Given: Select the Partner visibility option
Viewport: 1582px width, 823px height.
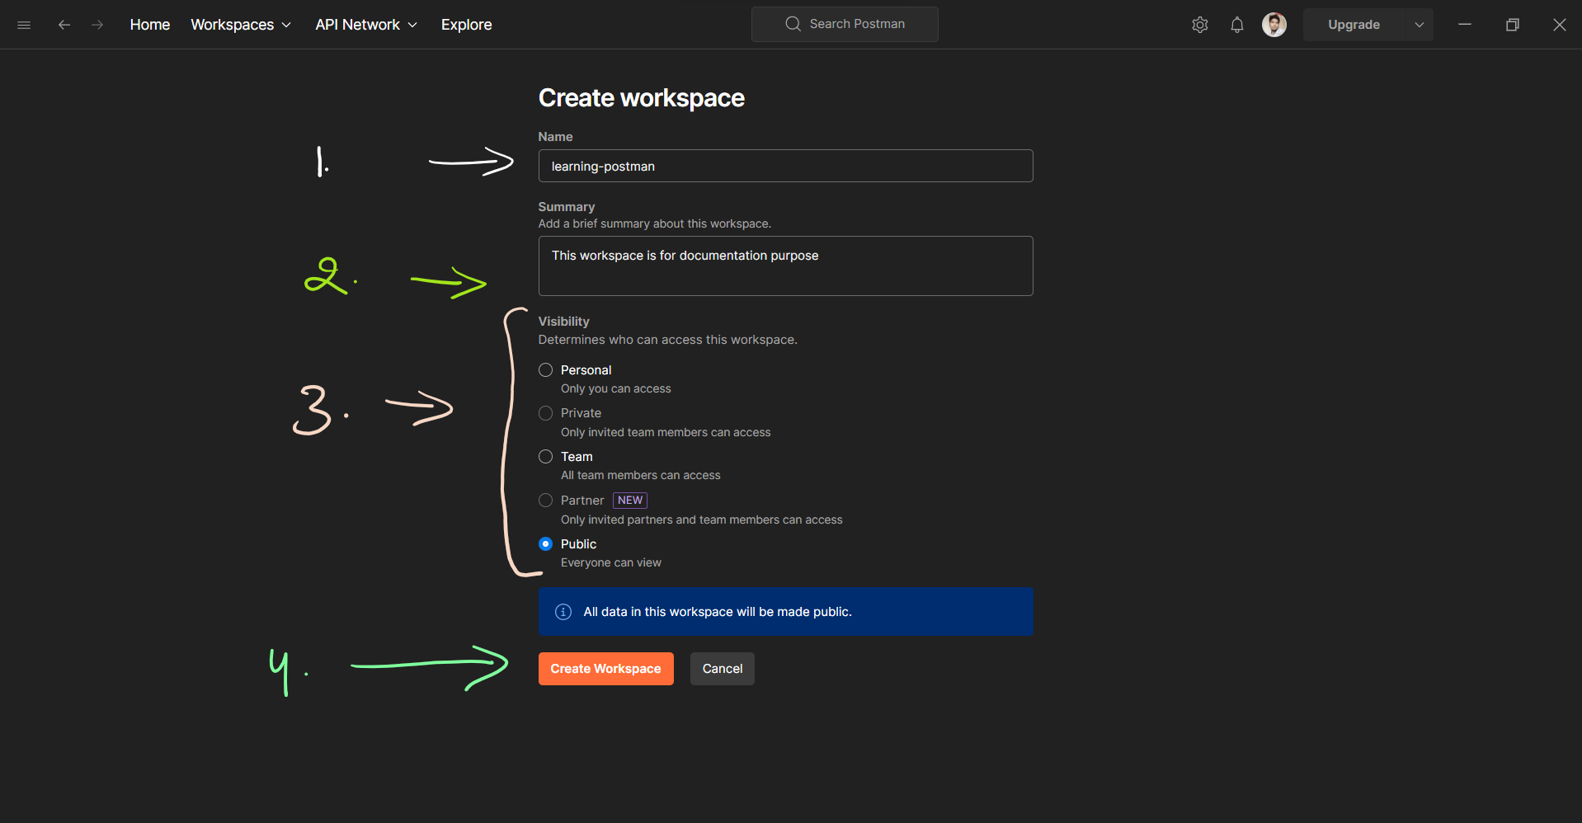Looking at the screenshot, I should pos(545,501).
